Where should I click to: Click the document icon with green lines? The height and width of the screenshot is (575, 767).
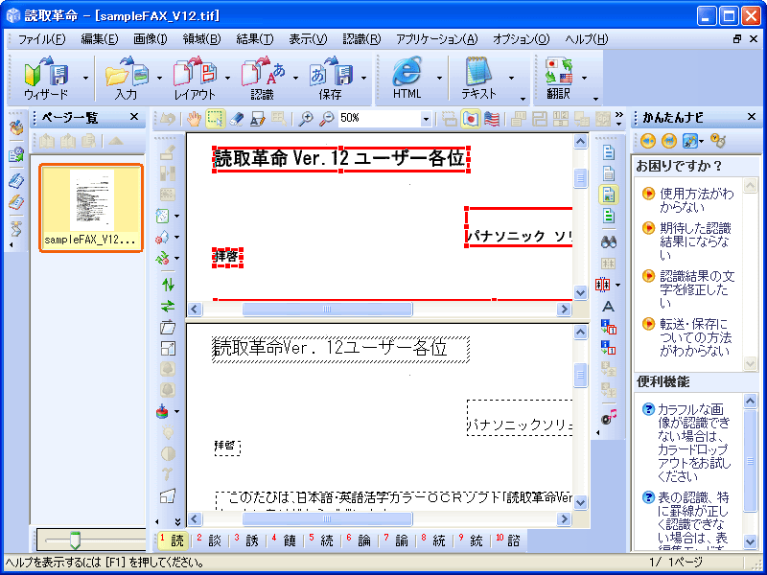[x=609, y=215]
